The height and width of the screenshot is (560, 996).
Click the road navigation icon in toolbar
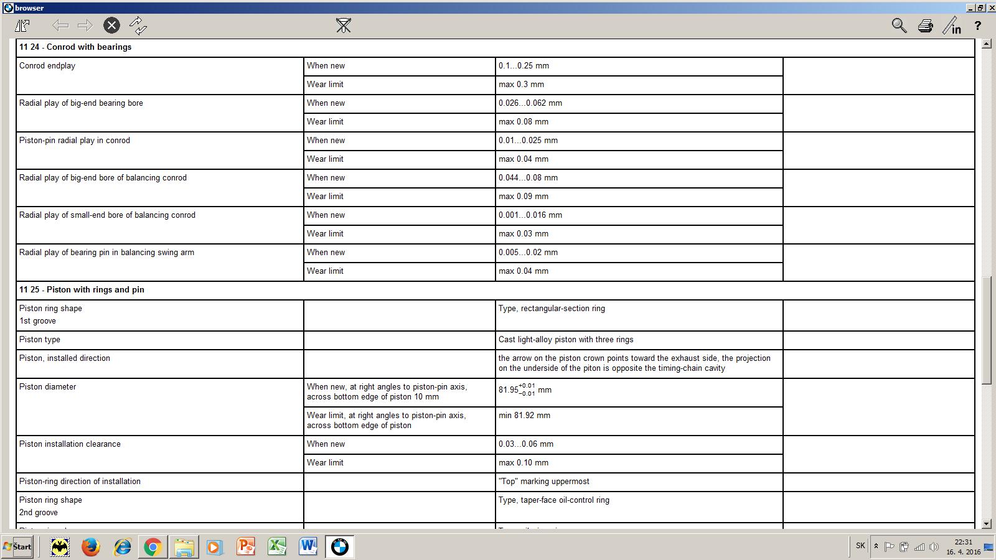(x=22, y=26)
